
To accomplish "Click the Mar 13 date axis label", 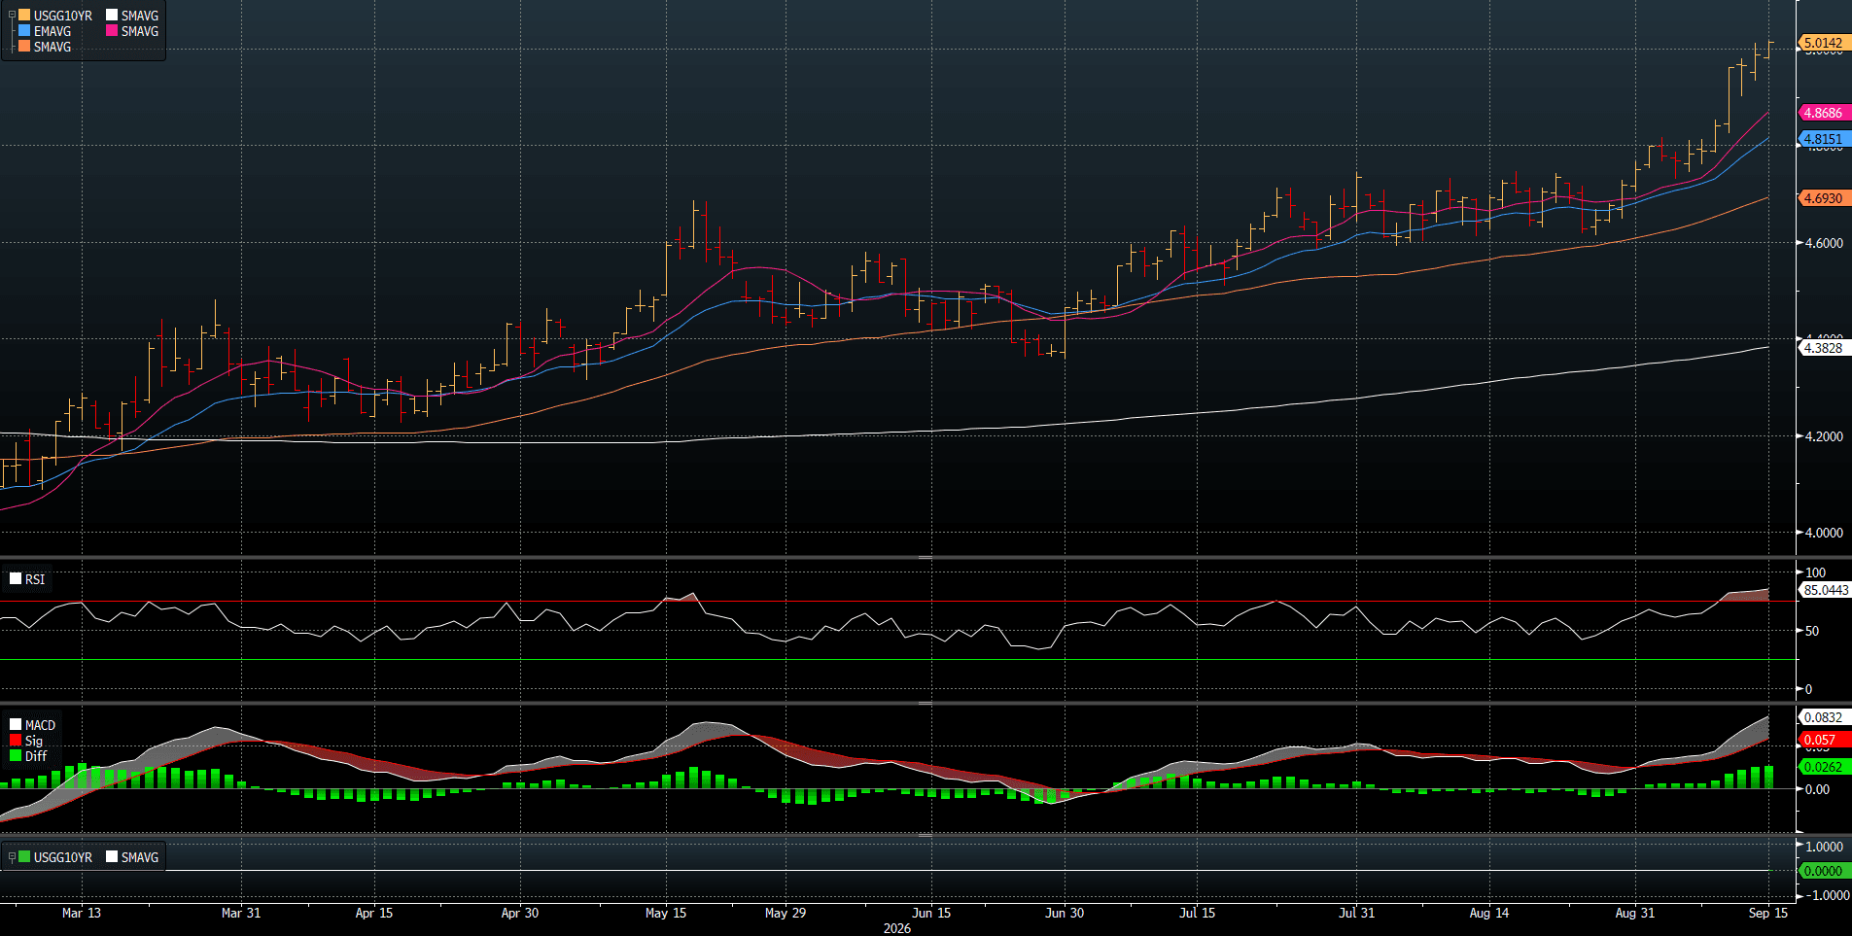I will tap(82, 913).
